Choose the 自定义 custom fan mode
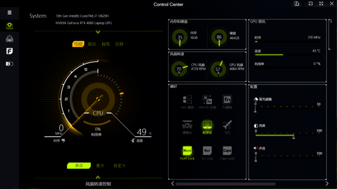337x189 pixels. (x=120, y=166)
